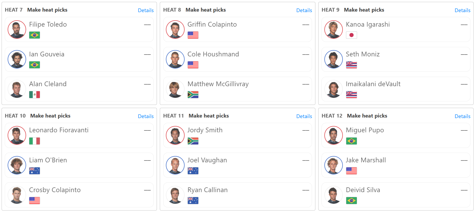Select Deivid Silva's avatar in Heat 12
The height and width of the screenshot is (214, 476).
[334, 195]
